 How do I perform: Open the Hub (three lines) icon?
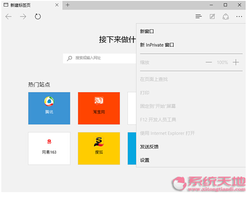(198, 16)
